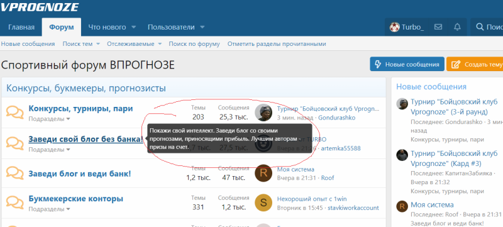Open the sidebar Новые сообщения heading
This screenshot has height=227, width=503.
click(431, 87)
